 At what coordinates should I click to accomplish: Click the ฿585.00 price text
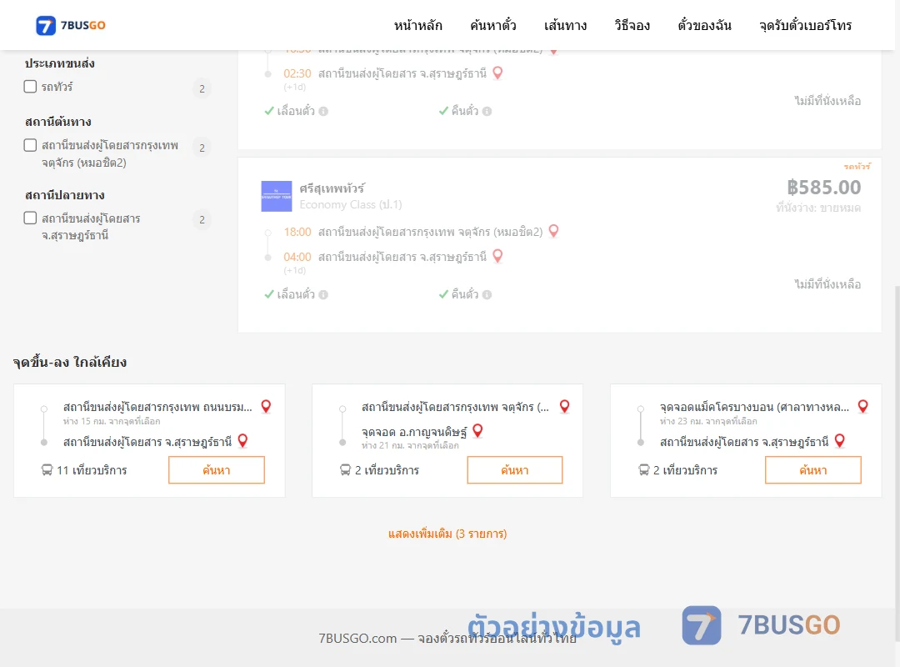click(823, 188)
